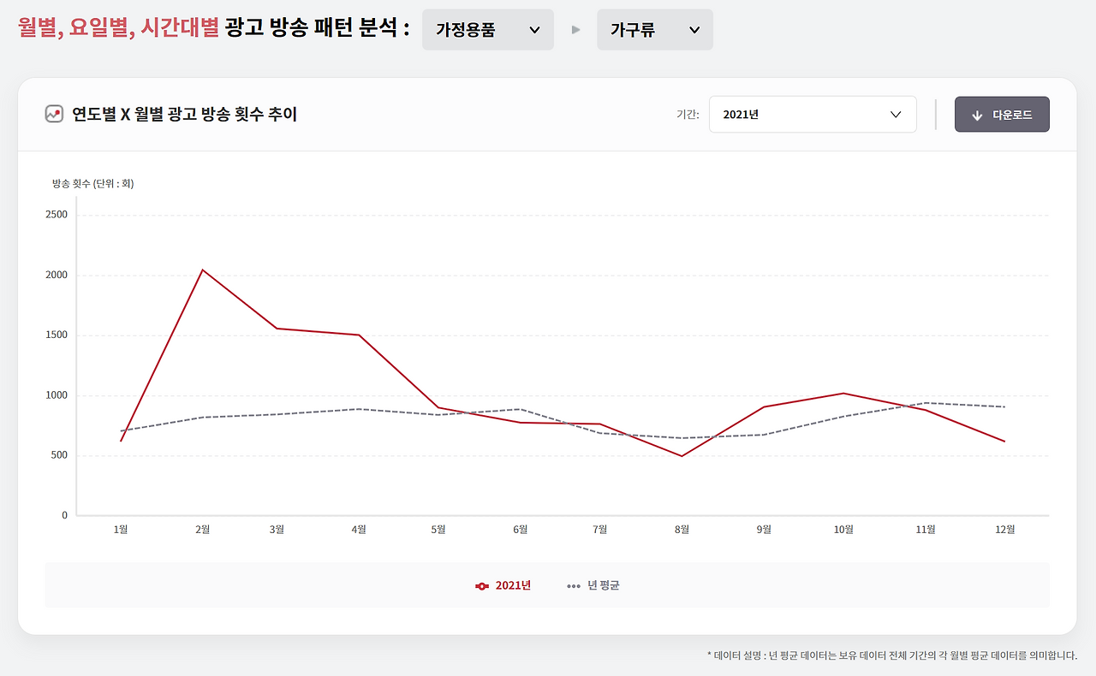This screenshot has width=1096, height=676.
Task: Click the 12월 label on the x-axis
Action: (1006, 529)
